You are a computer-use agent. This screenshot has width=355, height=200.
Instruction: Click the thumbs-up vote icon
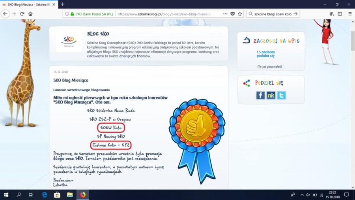pos(246,40)
